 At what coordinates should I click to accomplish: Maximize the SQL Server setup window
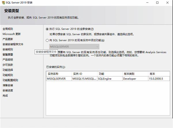(x=157, y=3)
